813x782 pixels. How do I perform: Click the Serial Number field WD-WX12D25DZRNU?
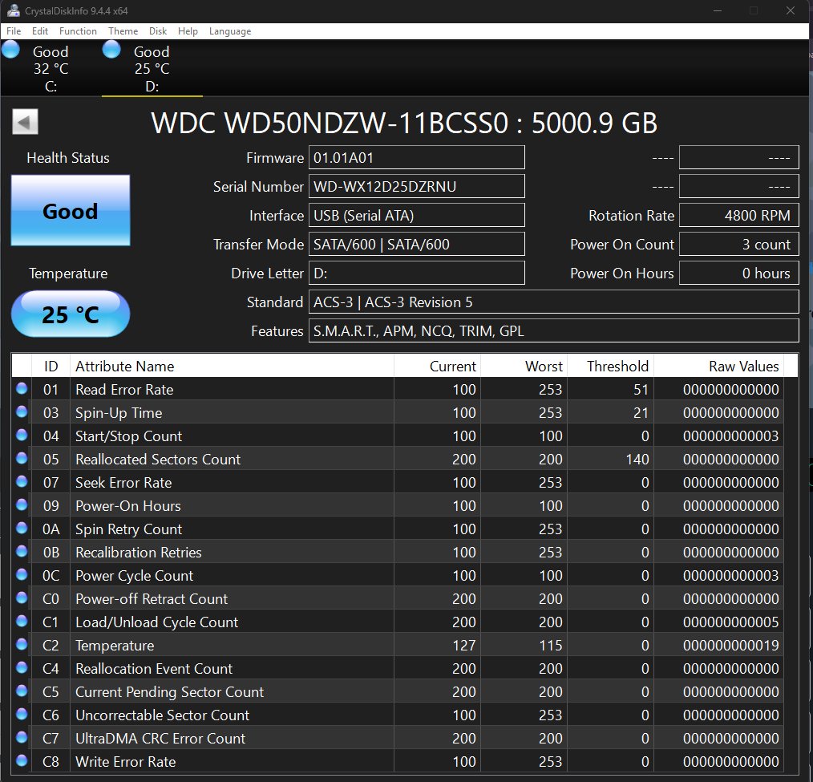(x=416, y=186)
